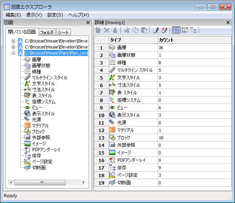This screenshot has height=203, width=235.
Task: Select 画層 in the drawing tree
Action: click(36, 60)
